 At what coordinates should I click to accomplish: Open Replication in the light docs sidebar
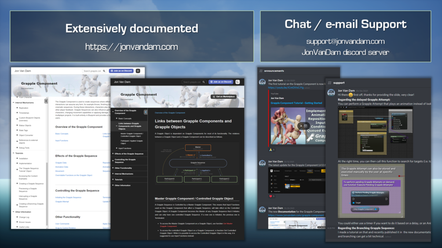(x=23, y=108)
